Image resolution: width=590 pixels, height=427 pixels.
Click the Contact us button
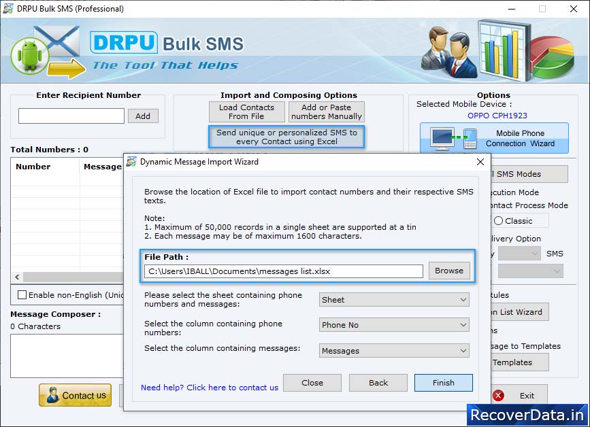76,396
